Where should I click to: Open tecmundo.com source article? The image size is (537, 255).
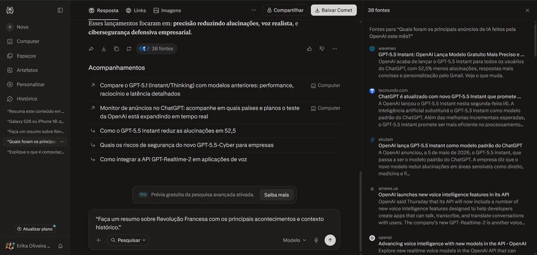coord(450,97)
